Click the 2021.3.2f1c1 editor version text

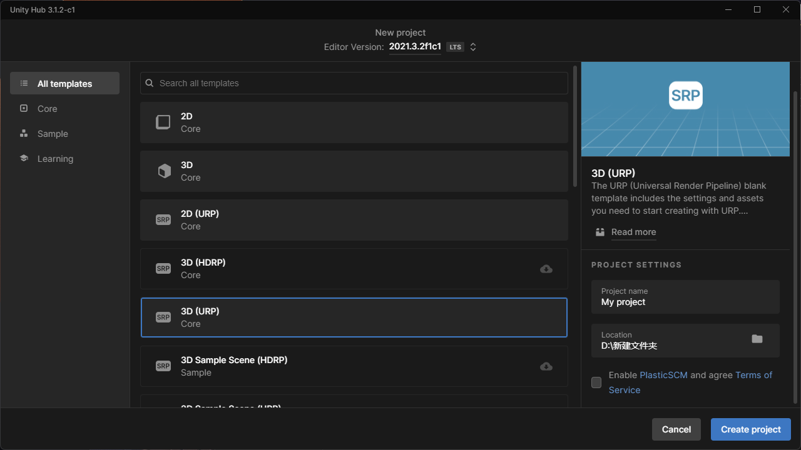(x=415, y=47)
